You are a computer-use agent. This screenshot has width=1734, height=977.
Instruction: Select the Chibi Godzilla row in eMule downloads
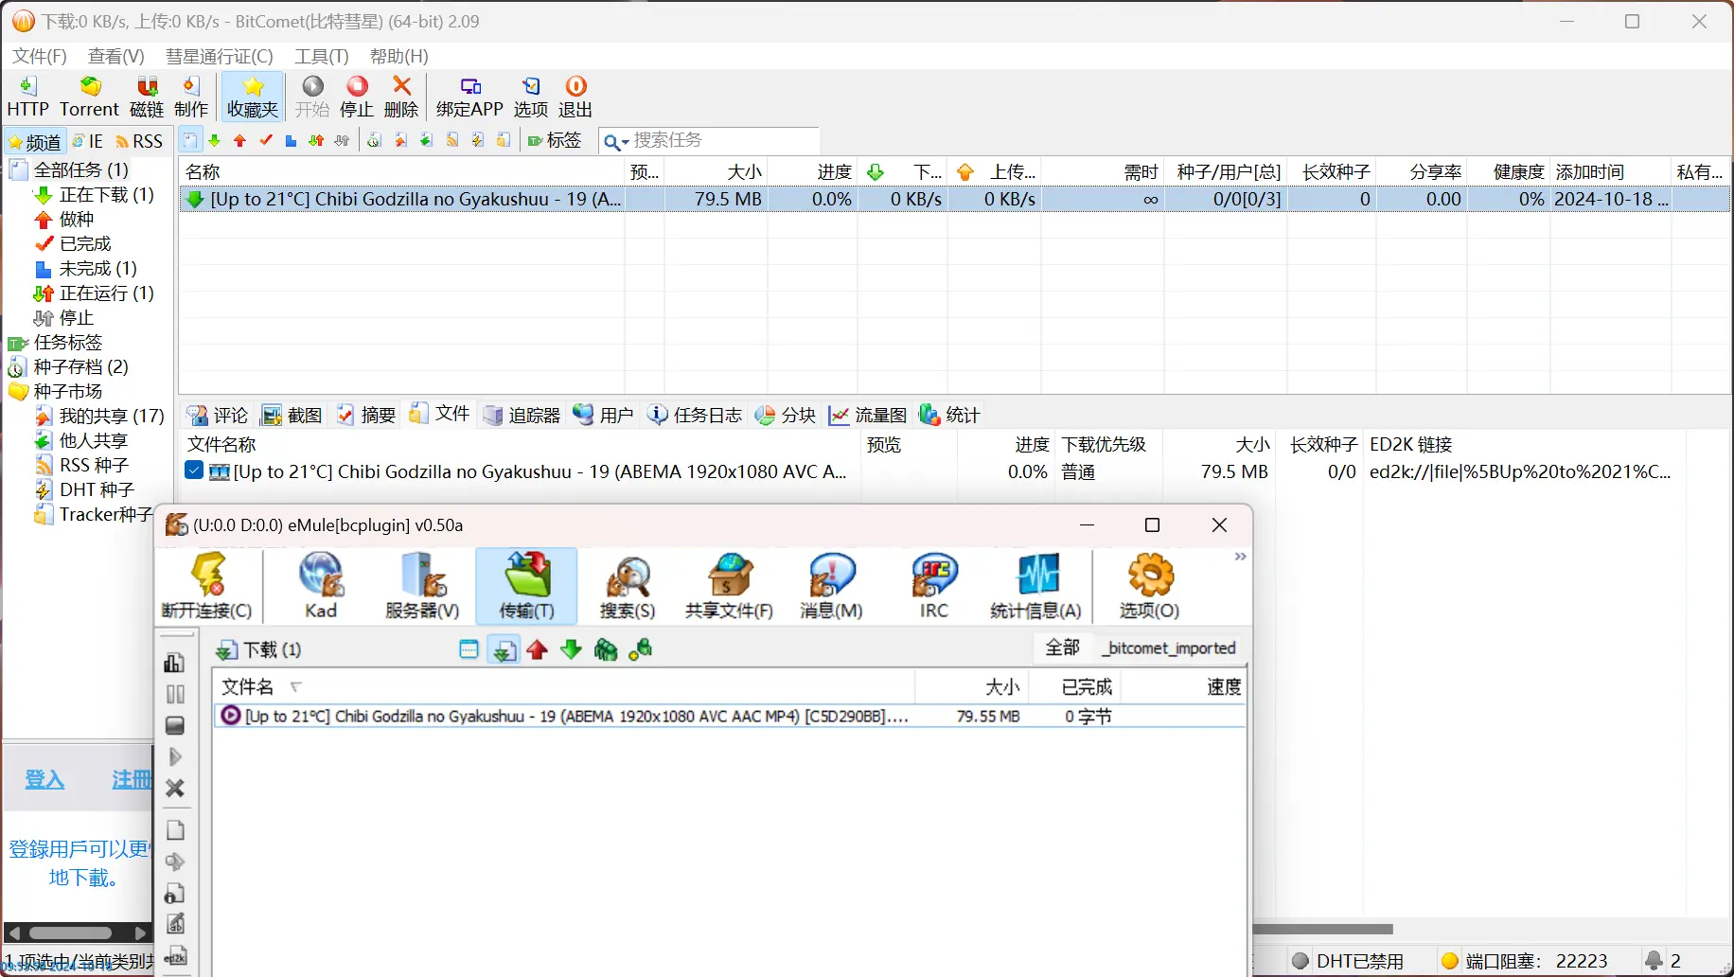(729, 716)
